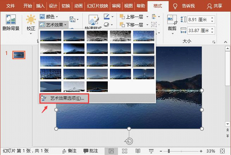This screenshot has width=231, height=155.
Task: Click the zoom slider handle
Action: point(169,151)
